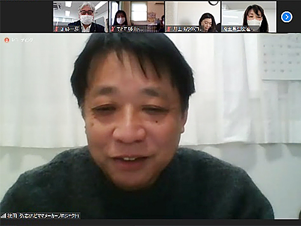Click empty black area left of thumbnails

coord(26,16)
